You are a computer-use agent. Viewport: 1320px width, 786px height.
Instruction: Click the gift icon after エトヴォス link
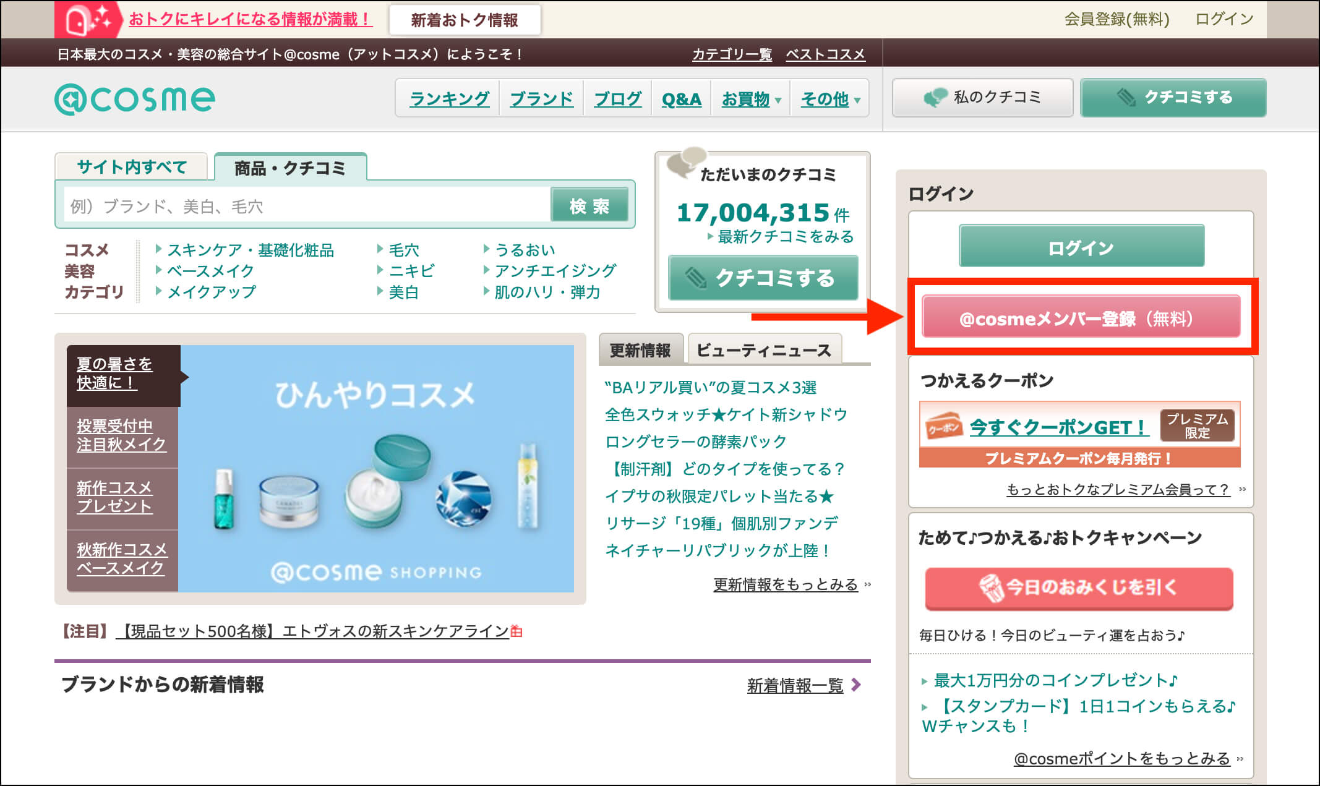pos(516,631)
